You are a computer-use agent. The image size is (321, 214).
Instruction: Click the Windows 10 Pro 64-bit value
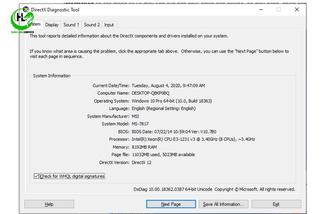[x=172, y=101]
